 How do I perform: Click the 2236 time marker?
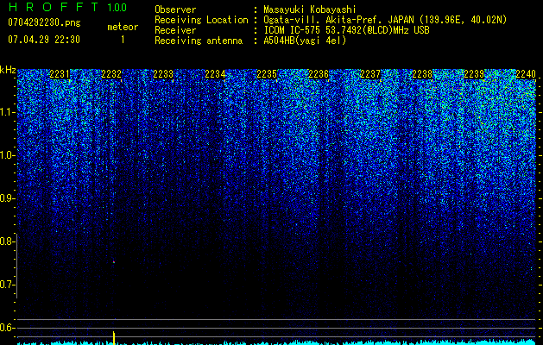pos(319,74)
